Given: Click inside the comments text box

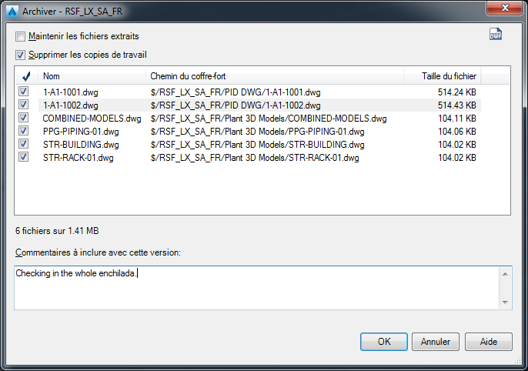Looking at the screenshot, I should tap(254, 287).
